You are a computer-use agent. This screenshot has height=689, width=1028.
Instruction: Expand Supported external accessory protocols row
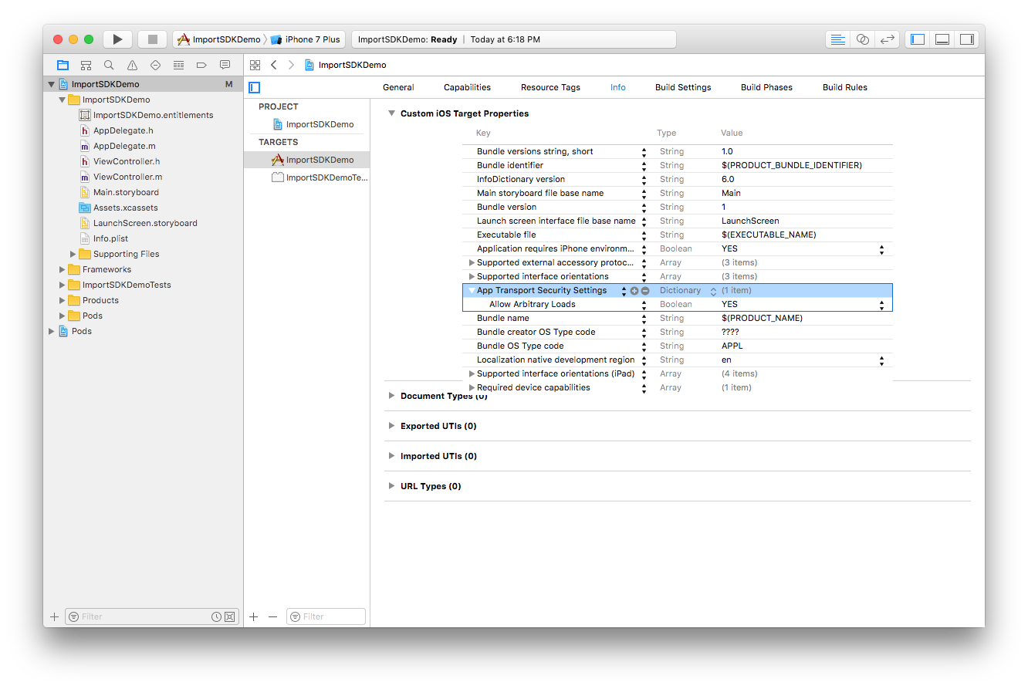(472, 263)
